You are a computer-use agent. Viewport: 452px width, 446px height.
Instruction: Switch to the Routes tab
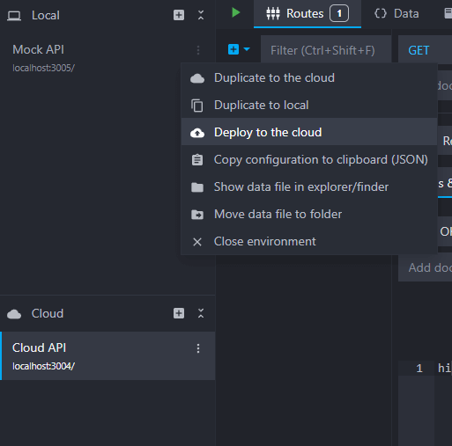coord(308,13)
